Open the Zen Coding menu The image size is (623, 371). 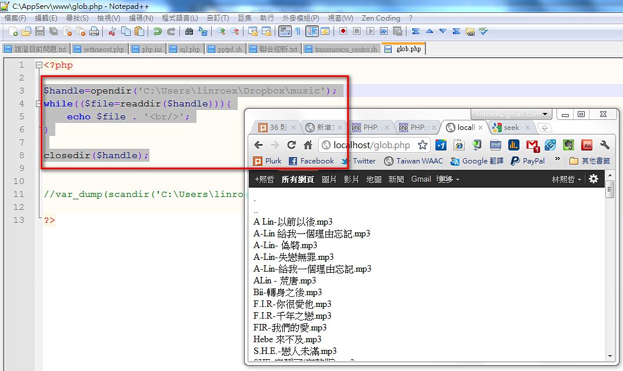pyautogui.click(x=381, y=18)
